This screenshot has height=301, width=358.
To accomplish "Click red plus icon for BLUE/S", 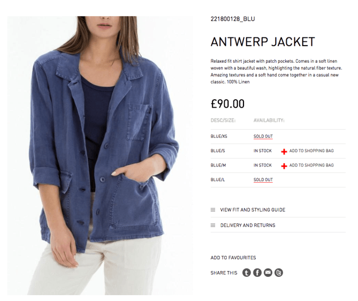I will (x=284, y=151).
